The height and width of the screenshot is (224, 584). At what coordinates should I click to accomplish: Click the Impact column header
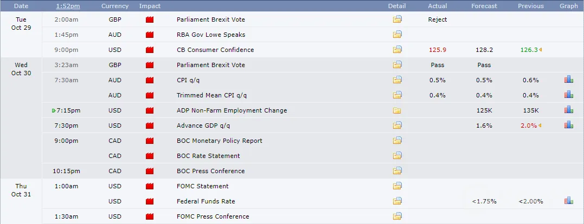click(x=150, y=6)
